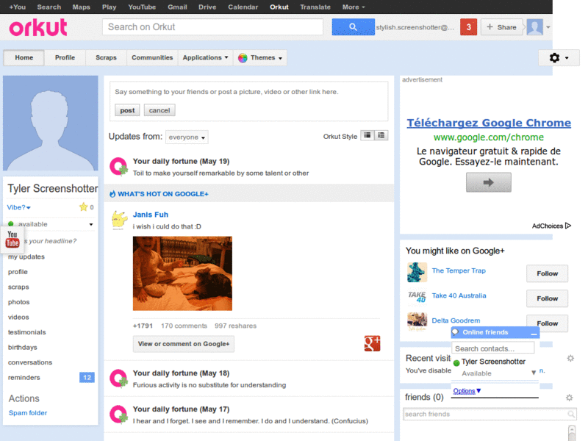The height and width of the screenshot is (441, 588).
Task: Open the Scraps tab
Action: pos(106,58)
